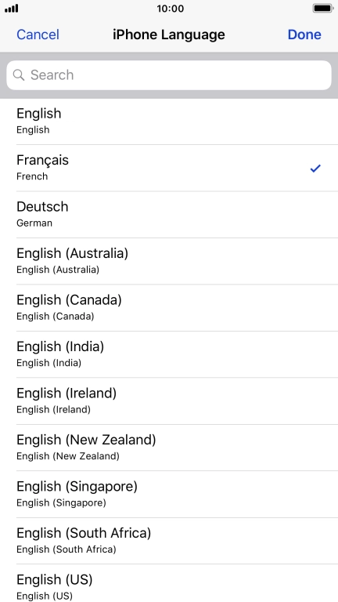
Task: Choose English (Singapore) option
Action: coord(169,494)
